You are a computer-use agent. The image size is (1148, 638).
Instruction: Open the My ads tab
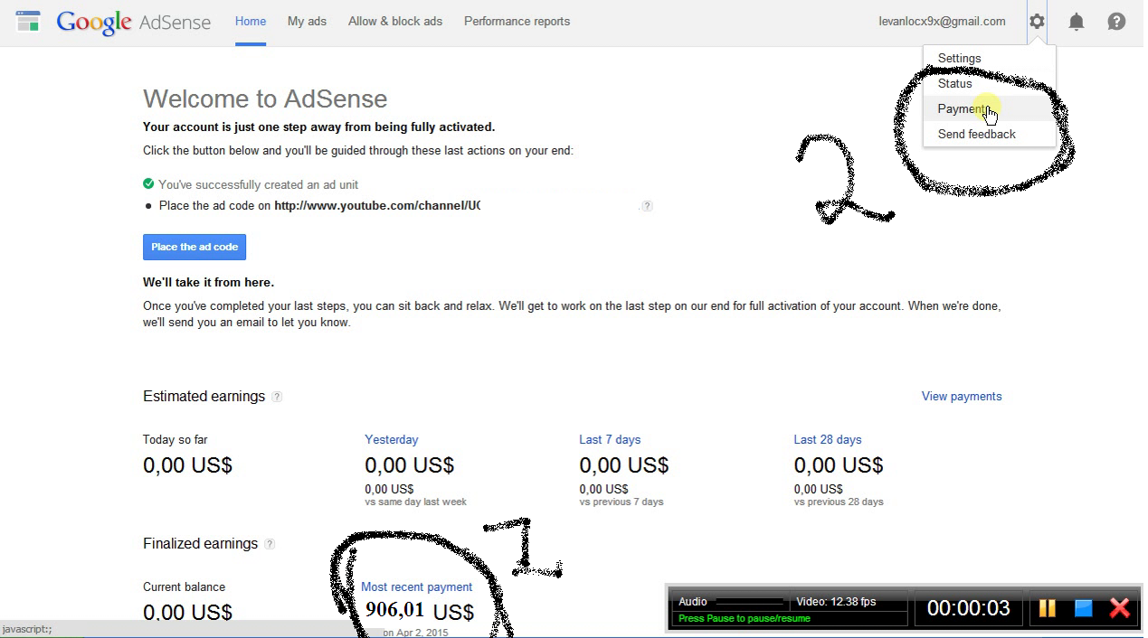(x=307, y=22)
